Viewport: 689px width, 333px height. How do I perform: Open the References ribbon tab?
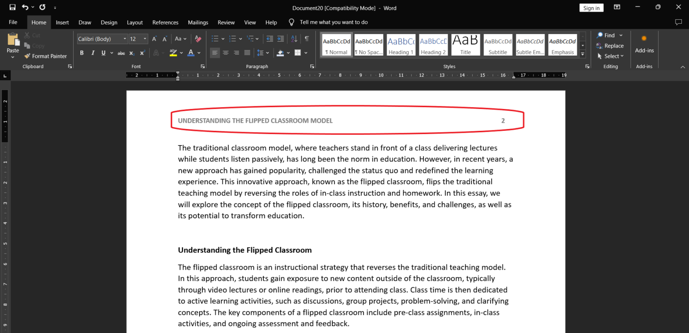pos(165,22)
